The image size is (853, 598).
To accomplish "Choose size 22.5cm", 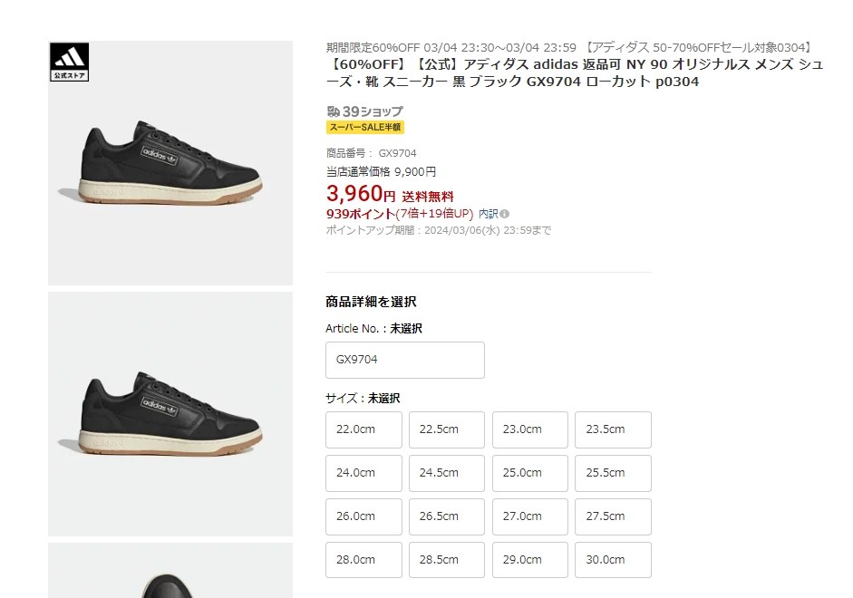I will 447,429.
